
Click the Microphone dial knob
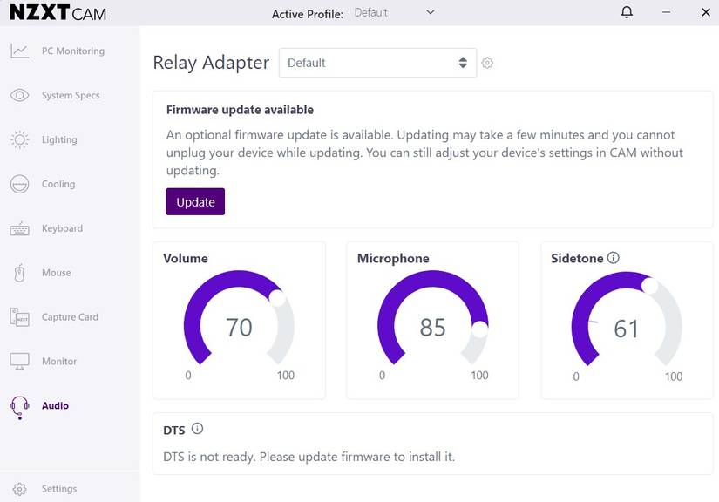pos(480,331)
